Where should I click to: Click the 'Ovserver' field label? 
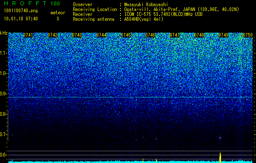click(x=83, y=4)
